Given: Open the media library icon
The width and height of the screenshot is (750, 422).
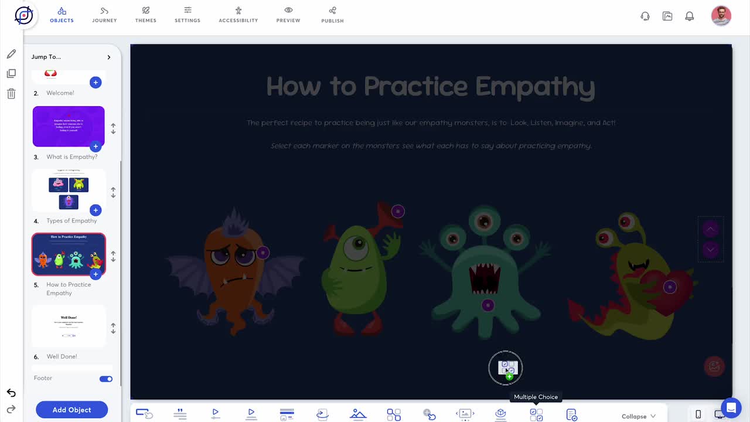Looking at the screenshot, I should point(667,16).
